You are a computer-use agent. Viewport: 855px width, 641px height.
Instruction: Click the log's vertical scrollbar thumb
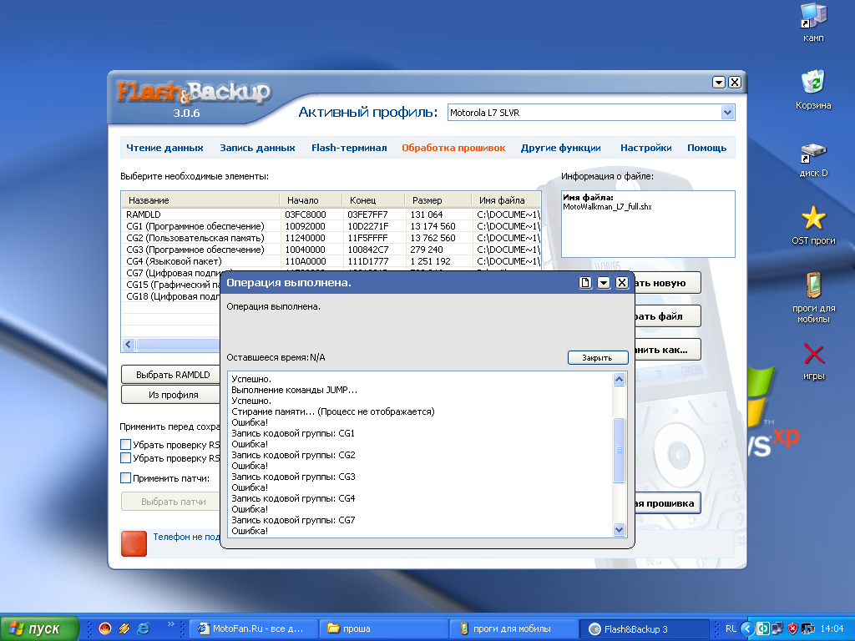click(619, 450)
